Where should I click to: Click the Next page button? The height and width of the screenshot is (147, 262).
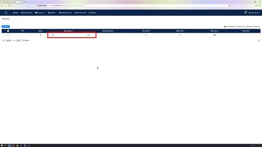18,40
